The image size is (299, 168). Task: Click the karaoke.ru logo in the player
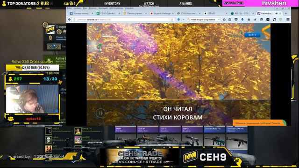click(x=105, y=36)
